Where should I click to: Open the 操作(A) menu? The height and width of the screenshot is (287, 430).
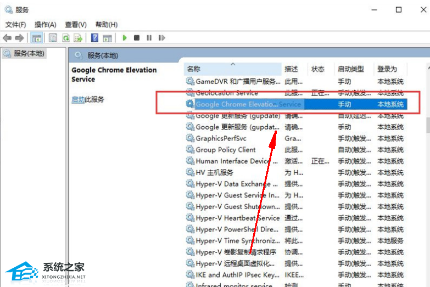point(45,25)
